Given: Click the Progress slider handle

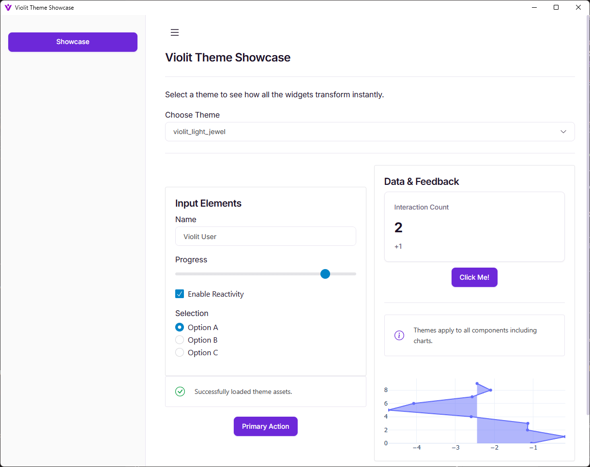Looking at the screenshot, I should tap(325, 274).
